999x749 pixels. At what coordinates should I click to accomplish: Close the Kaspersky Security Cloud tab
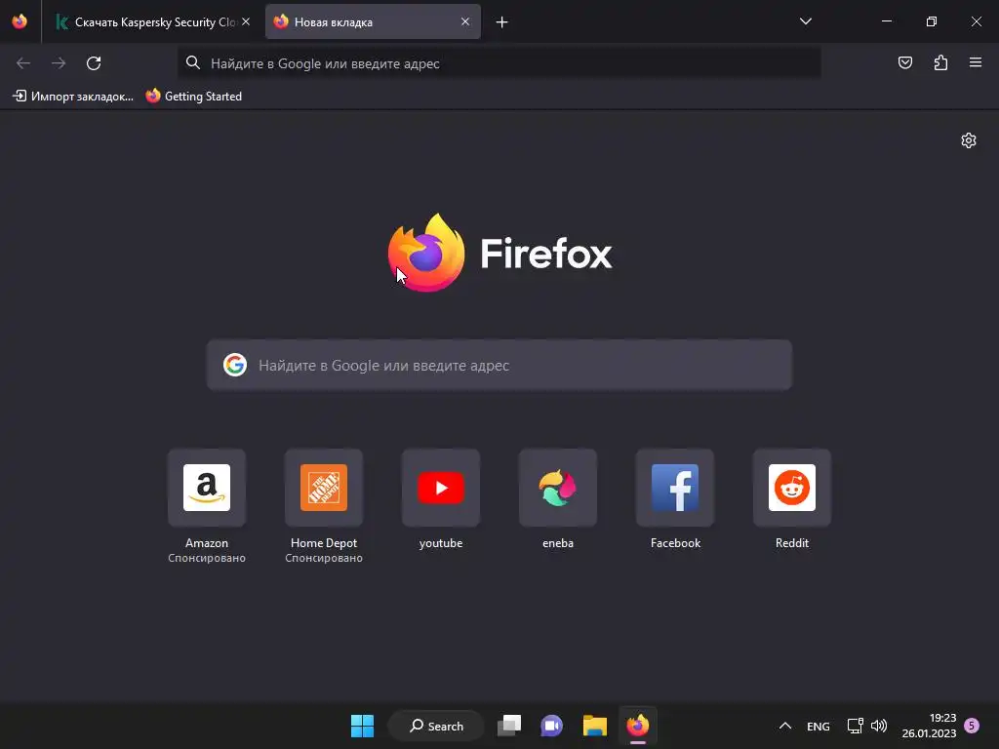pyautogui.click(x=246, y=21)
